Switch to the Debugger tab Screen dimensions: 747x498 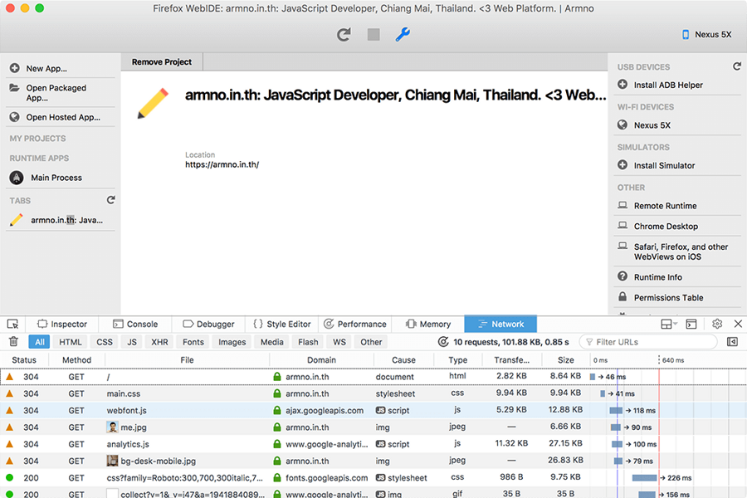(208, 324)
